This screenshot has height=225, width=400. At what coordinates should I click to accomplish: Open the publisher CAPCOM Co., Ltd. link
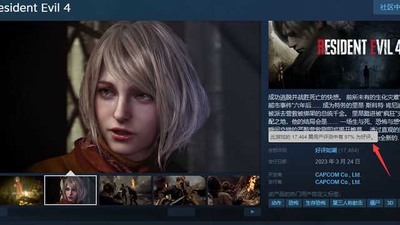(337, 182)
